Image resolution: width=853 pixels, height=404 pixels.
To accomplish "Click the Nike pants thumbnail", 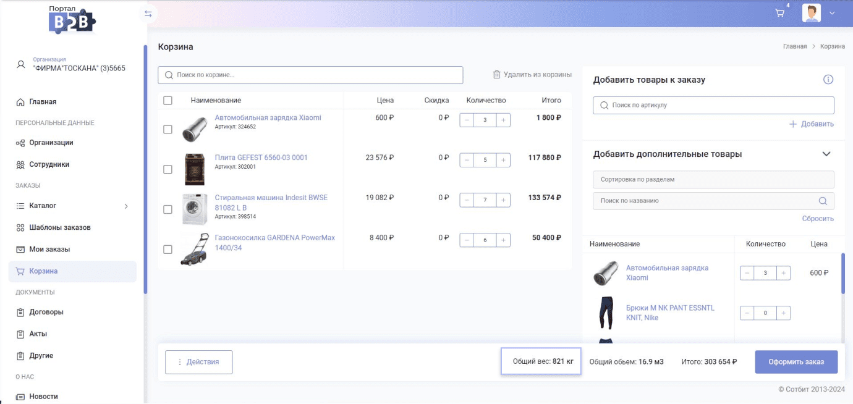I will click(x=605, y=313).
